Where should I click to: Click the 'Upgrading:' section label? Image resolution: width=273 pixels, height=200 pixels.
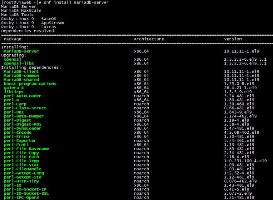pyautogui.click(x=13, y=55)
